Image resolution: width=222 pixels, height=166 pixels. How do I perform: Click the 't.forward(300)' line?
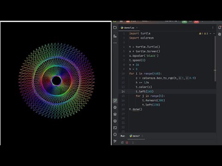tap(154, 101)
